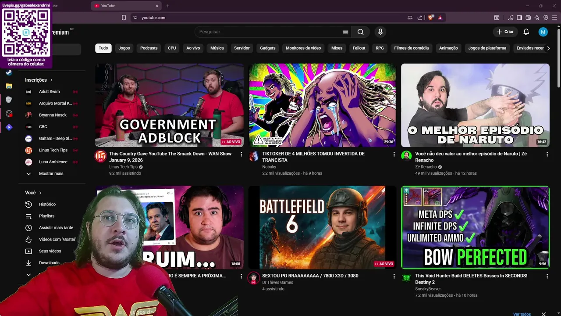The image size is (561, 316).
Task: Open options for SEXTOU PO RRAAAAAAAA video
Action: pos(394,276)
